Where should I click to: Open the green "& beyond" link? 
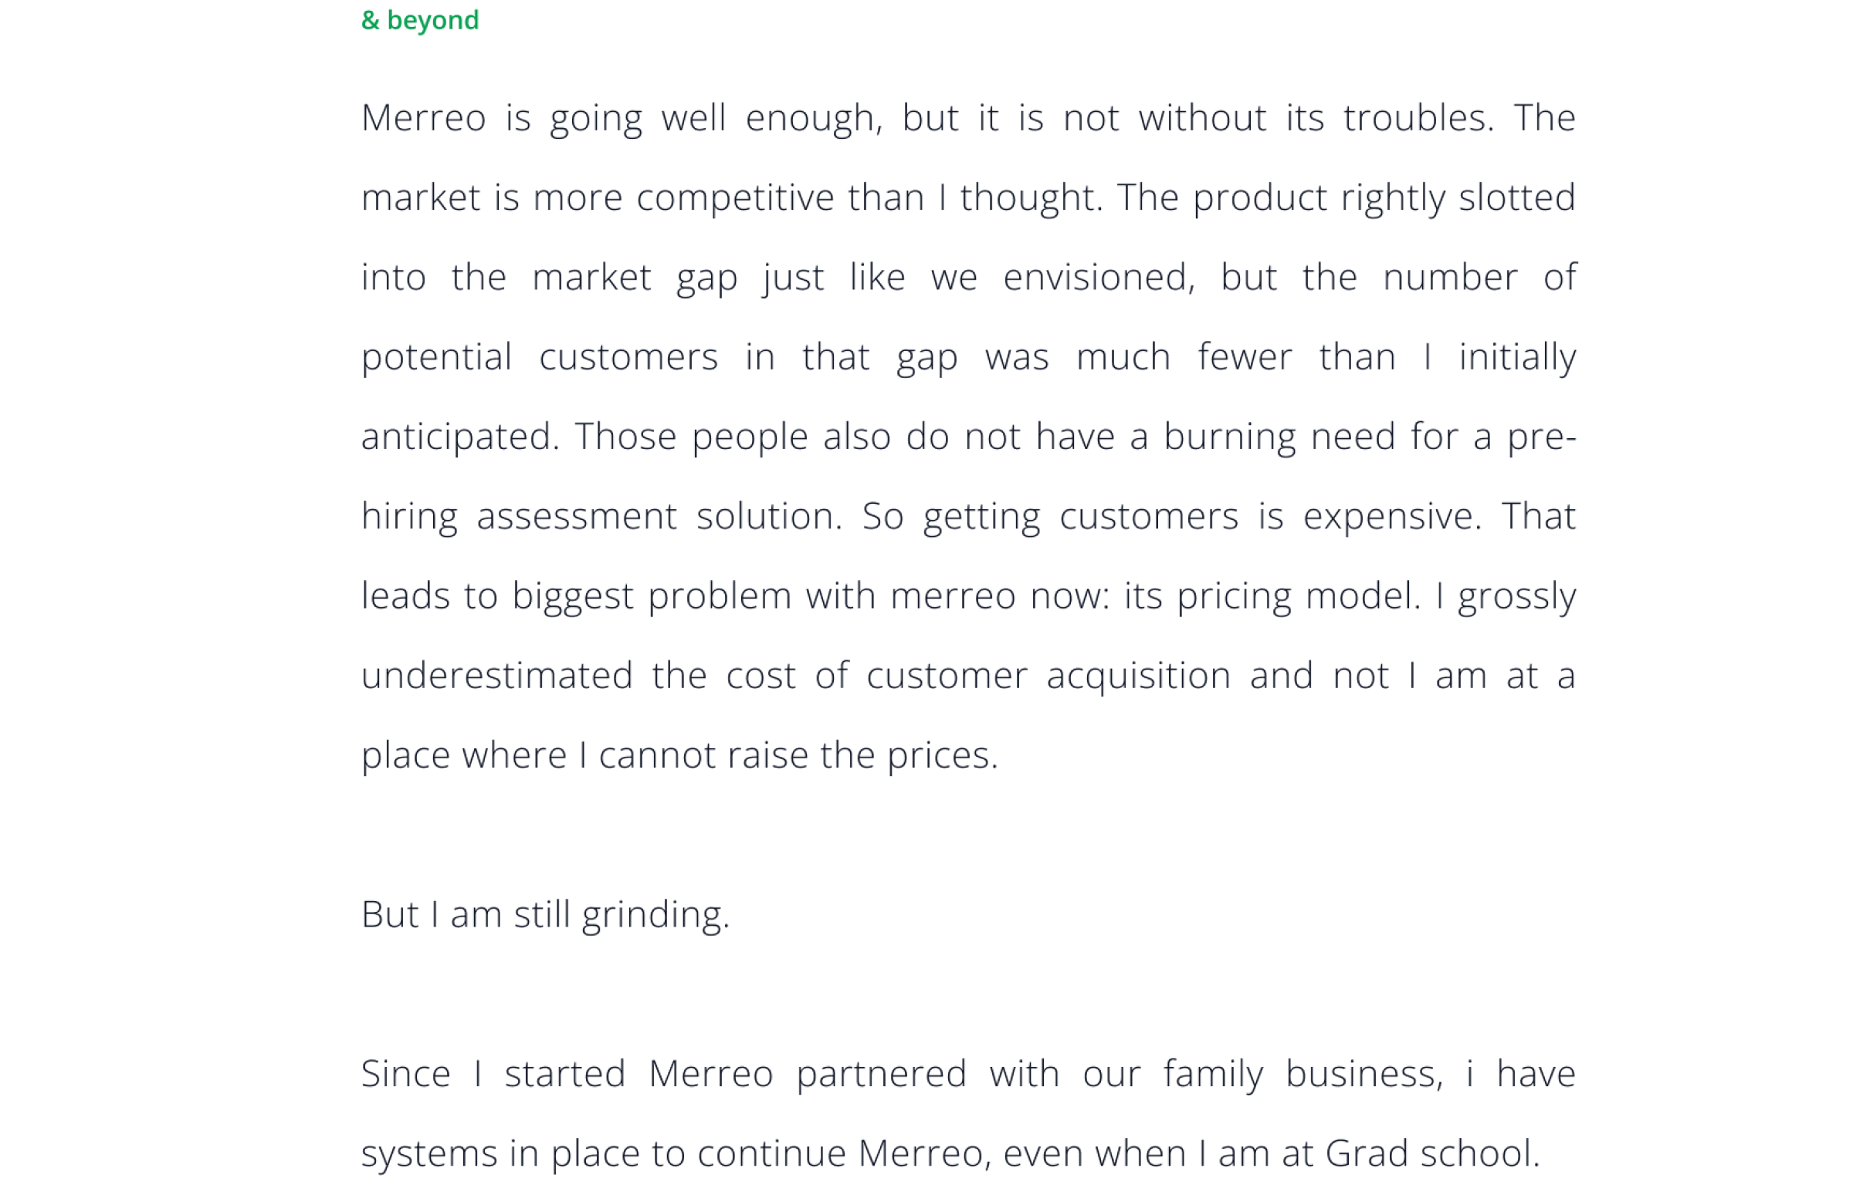pos(419,20)
